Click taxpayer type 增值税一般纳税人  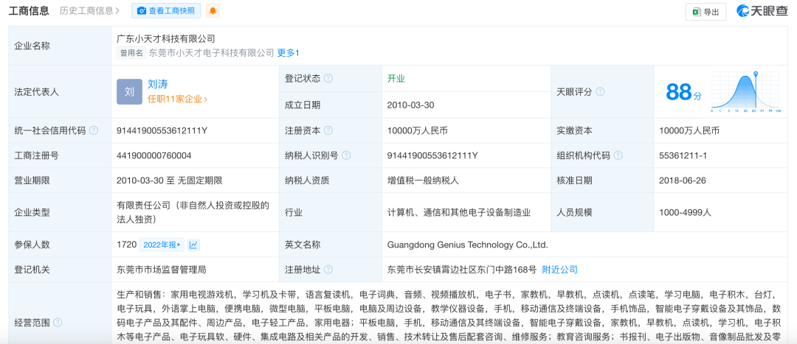point(423,180)
